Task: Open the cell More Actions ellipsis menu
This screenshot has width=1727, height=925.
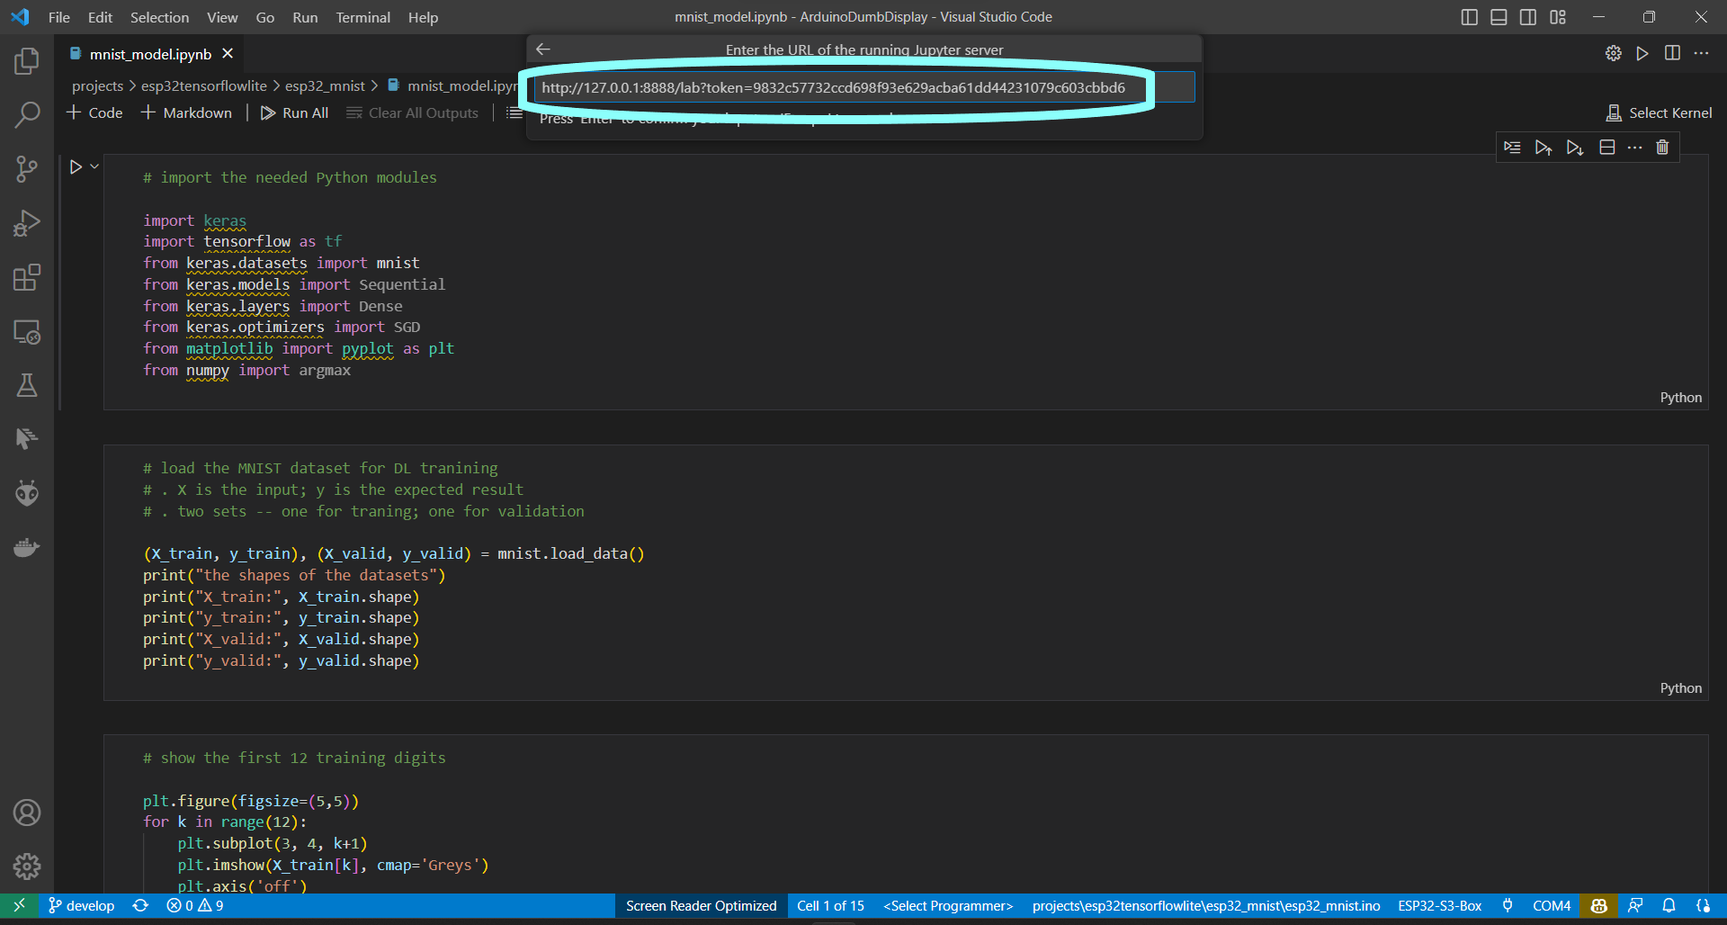Action: [x=1635, y=147]
